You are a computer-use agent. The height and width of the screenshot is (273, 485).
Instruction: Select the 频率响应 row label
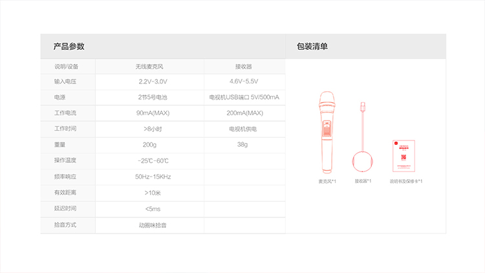tap(66, 176)
